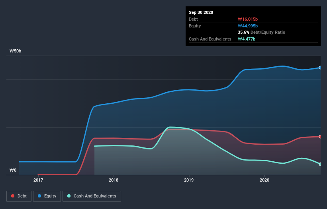Click the ₩0 y-axis label

(13, 170)
